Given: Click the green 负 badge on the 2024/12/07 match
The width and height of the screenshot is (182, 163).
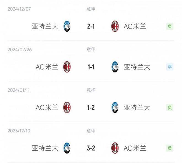Looking at the screenshot, I should 170,26.
